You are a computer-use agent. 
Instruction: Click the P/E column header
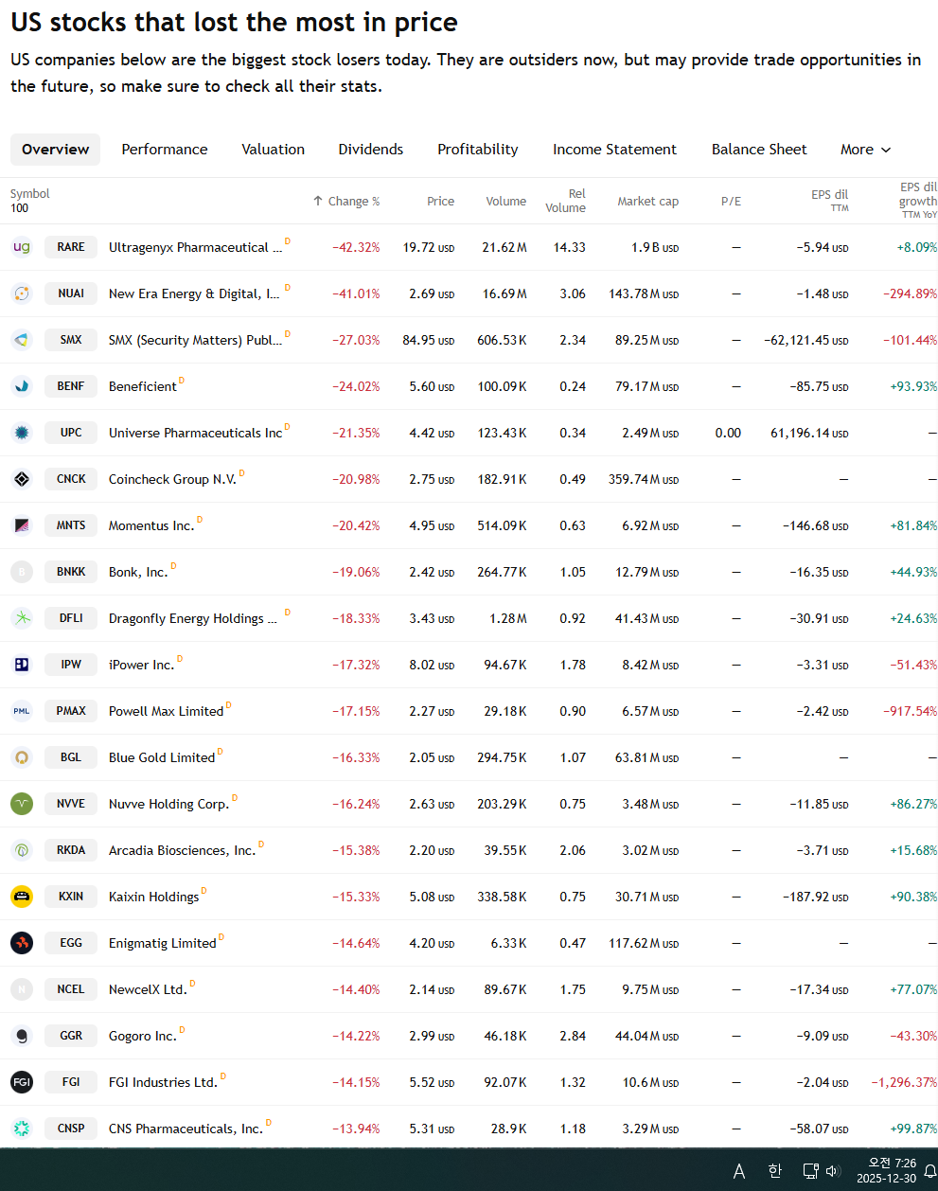coord(731,201)
